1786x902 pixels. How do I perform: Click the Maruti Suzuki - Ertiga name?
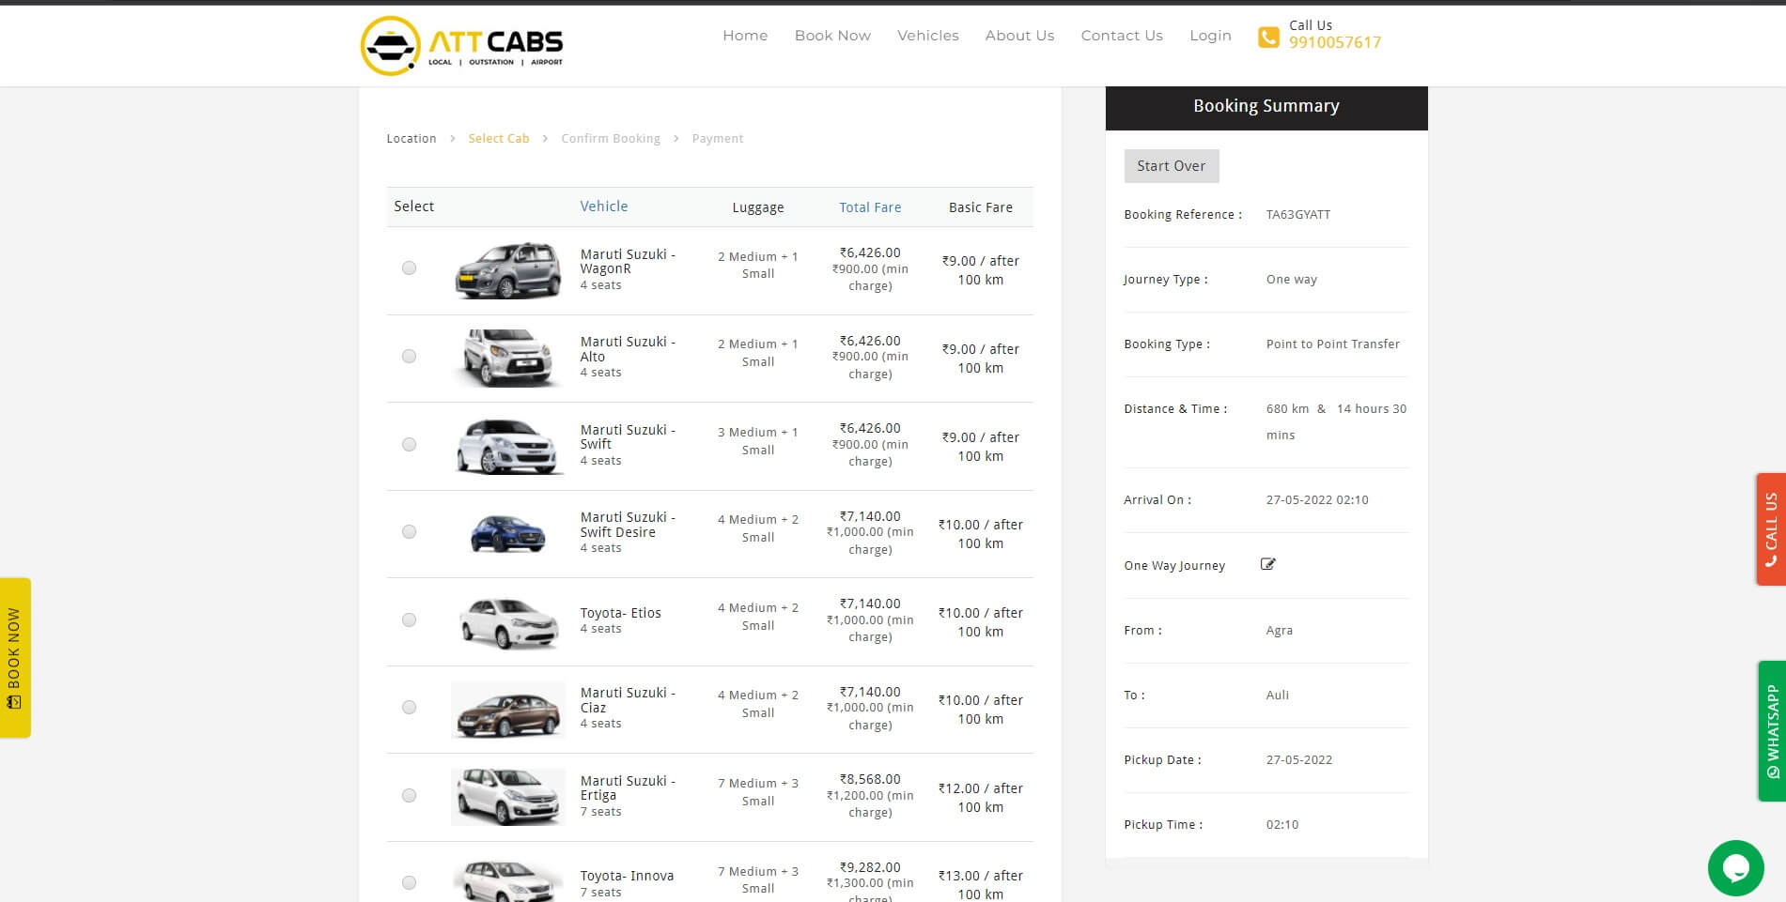(628, 788)
